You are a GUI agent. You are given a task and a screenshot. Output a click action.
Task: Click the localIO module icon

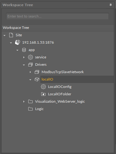point(37,79)
